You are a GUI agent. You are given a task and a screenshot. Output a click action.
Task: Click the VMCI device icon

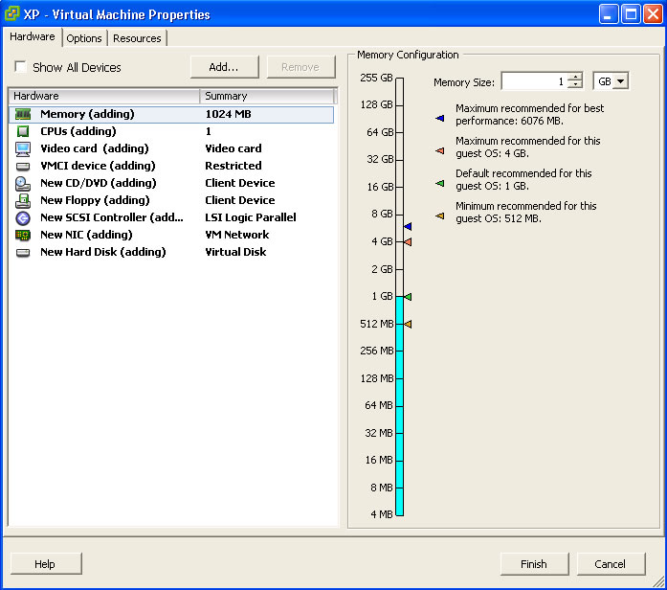point(23,166)
